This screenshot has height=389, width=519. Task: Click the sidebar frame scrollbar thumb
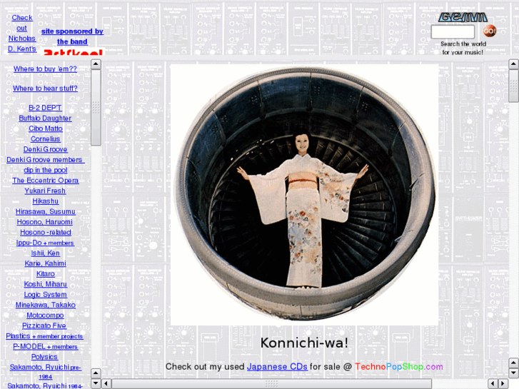coord(96,107)
